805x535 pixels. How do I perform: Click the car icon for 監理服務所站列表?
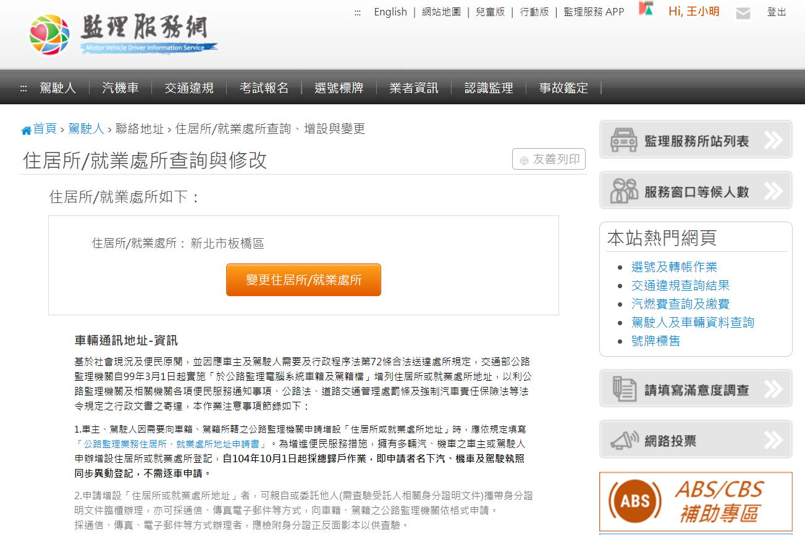click(x=623, y=140)
